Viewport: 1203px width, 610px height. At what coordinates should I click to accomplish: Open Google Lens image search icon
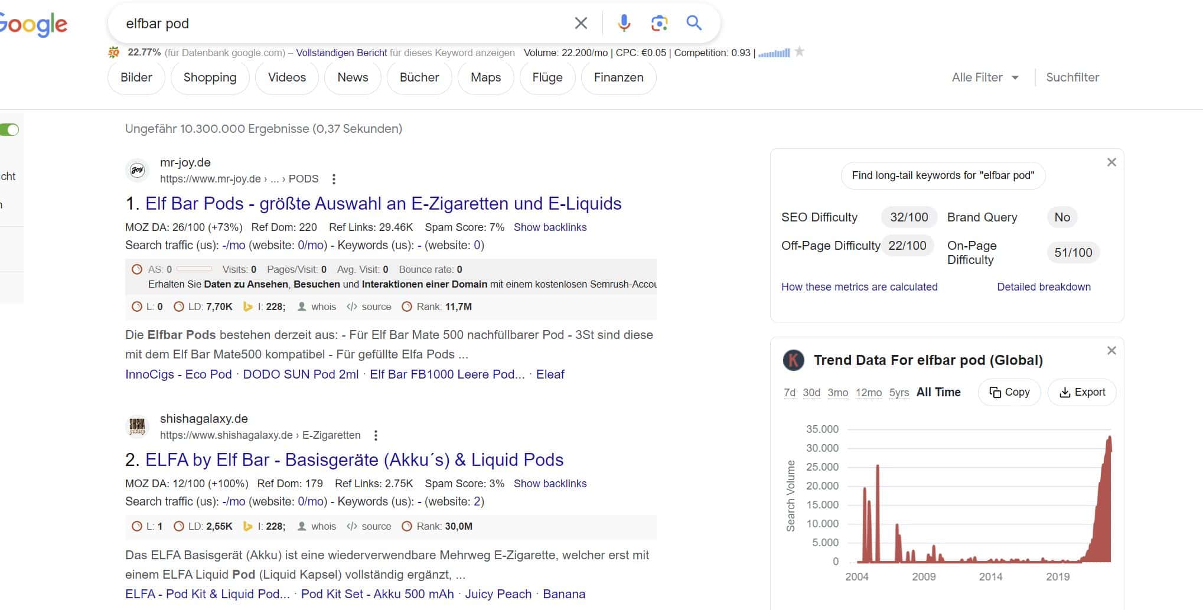[659, 23]
